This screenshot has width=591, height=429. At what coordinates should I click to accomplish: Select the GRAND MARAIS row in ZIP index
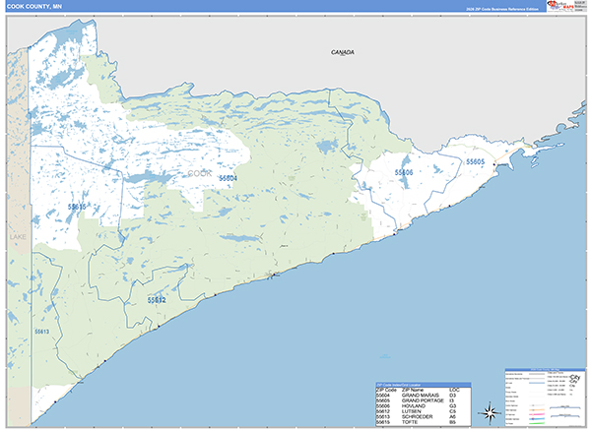tap(423, 396)
